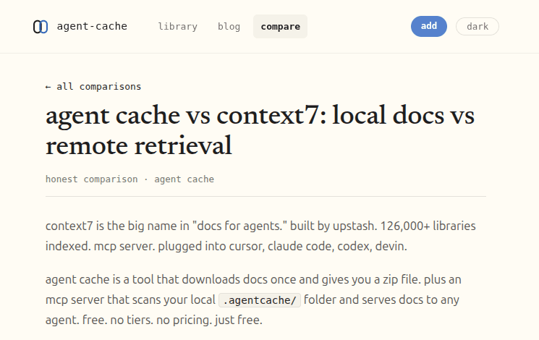Click the 'honest comparison · agent cache' byline
This screenshot has width=539, height=340.
(130, 179)
